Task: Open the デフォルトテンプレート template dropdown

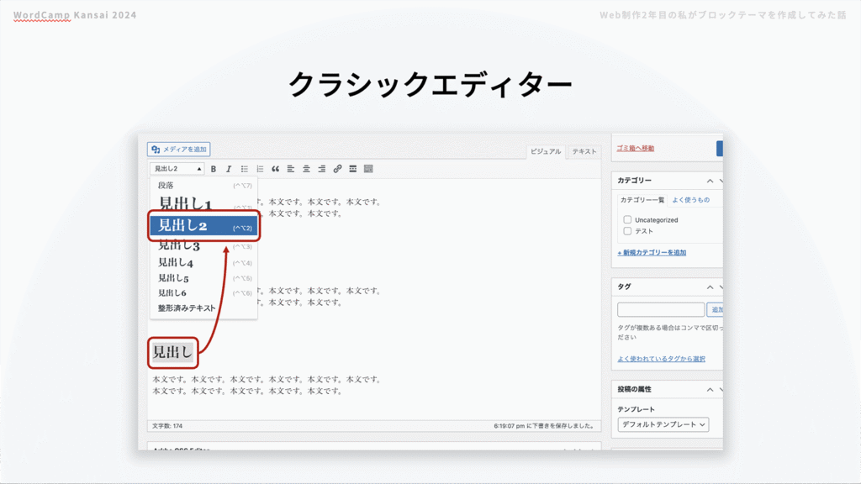Action: pyautogui.click(x=663, y=425)
